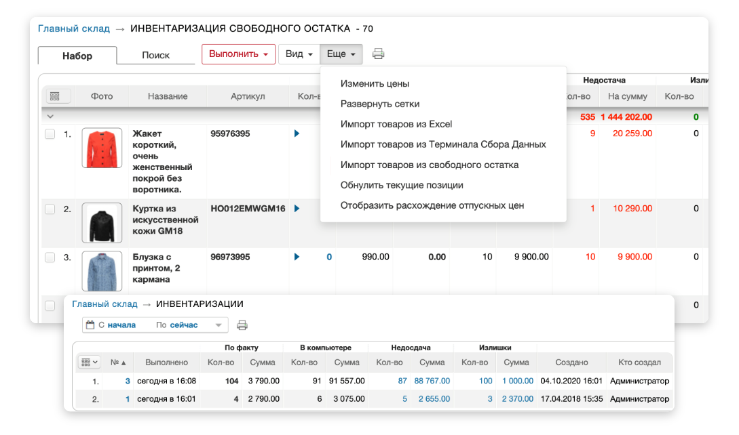Open column grid settings in top table header
Viewport: 739px width, 435px height.
pos(56,97)
